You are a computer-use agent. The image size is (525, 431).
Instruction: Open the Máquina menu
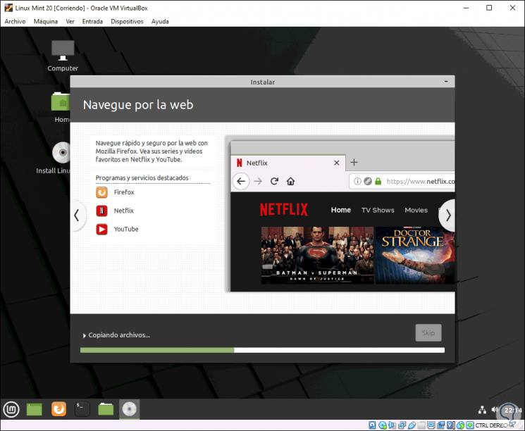coord(46,21)
